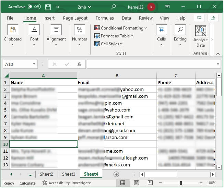Open the Clipboard group icon
224x188 pixels.
click(x=13, y=30)
